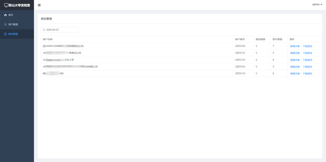326x162 pixels.
Task: Open 用户管理 in the sidebar
Action: point(17,24)
